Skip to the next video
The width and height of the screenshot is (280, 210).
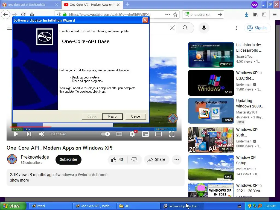click(29, 134)
